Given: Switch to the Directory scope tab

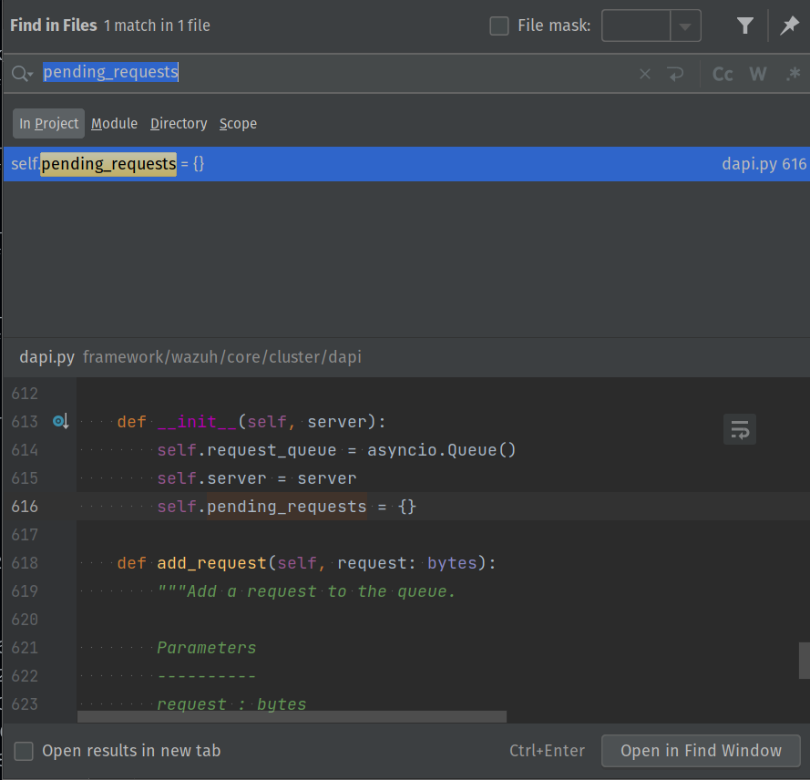Looking at the screenshot, I should [179, 123].
